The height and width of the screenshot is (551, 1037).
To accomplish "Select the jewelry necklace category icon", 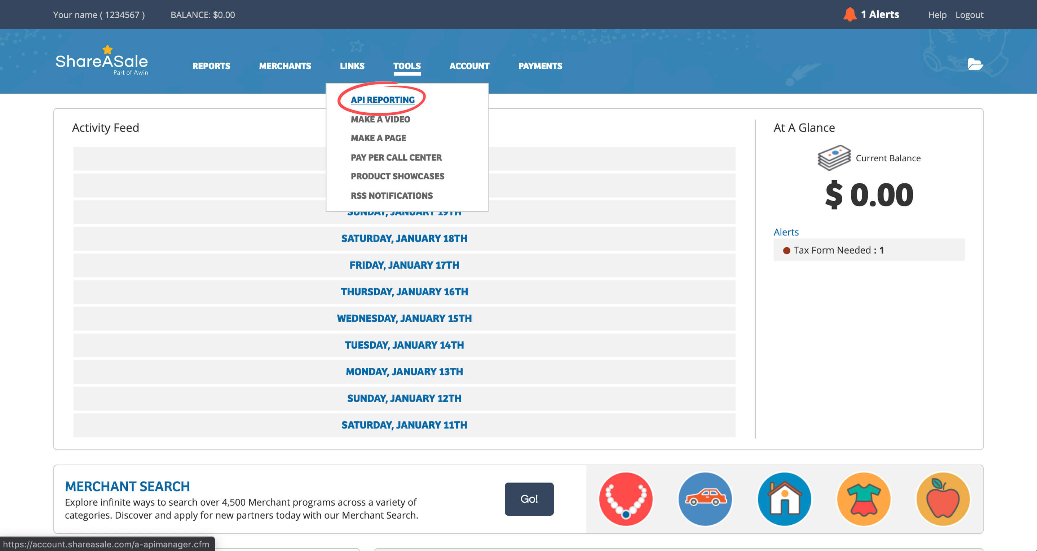I will point(626,499).
